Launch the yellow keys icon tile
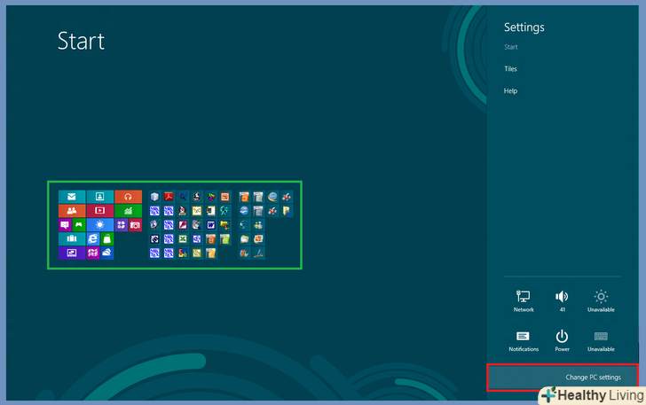The image size is (646, 405). (x=225, y=225)
